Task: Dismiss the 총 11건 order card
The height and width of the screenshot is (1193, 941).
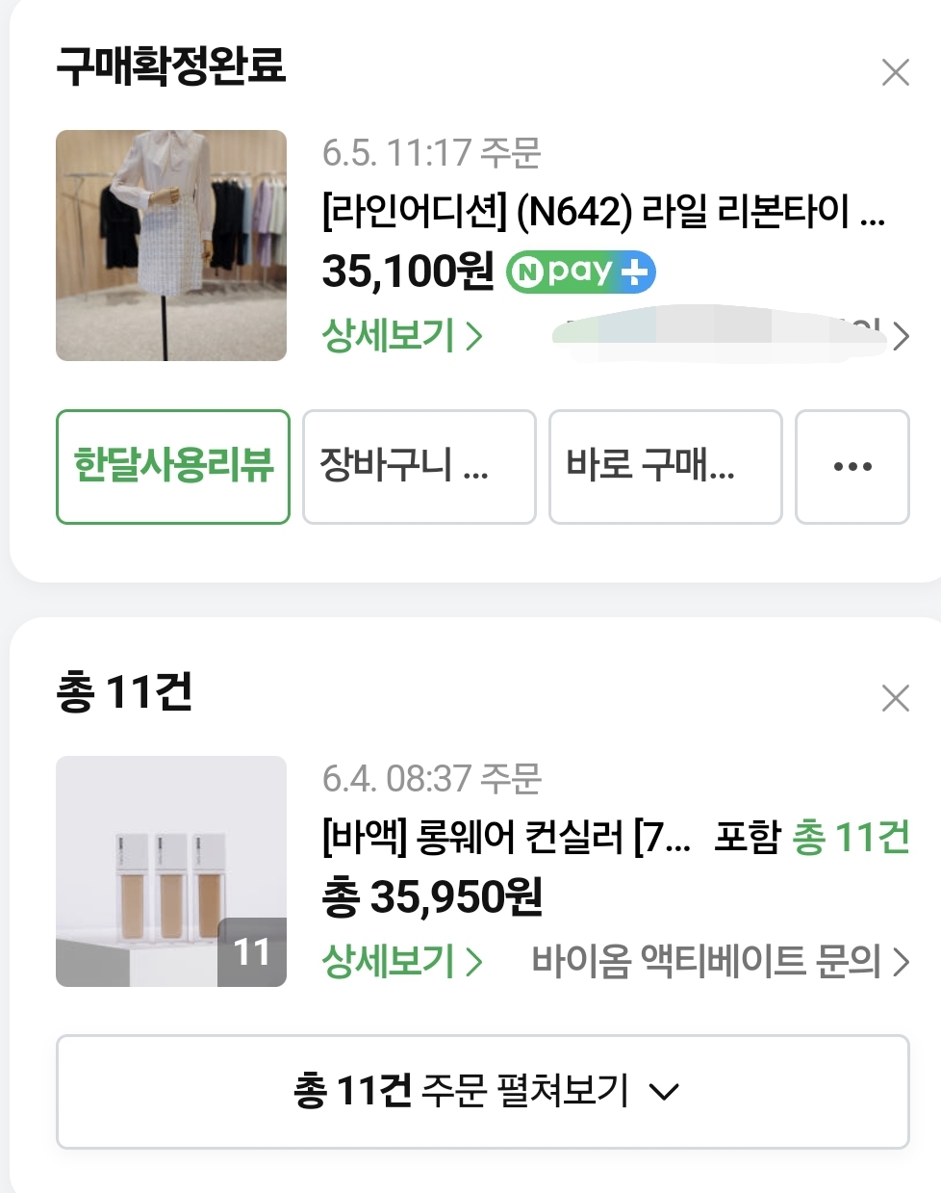Action: [x=895, y=698]
